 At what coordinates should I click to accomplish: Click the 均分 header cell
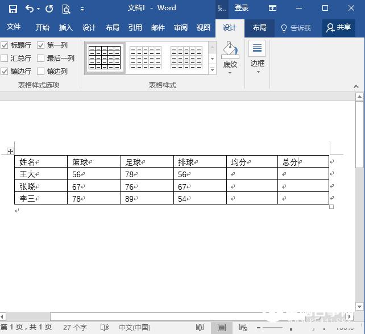point(252,162)
